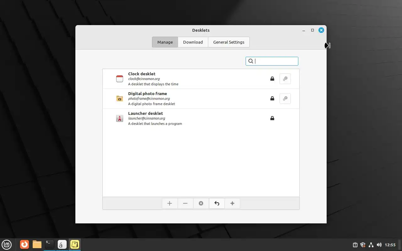Click "photoframe@cinnamon.org" identifier text
The image size is (402, 251).
click(149, 99)
